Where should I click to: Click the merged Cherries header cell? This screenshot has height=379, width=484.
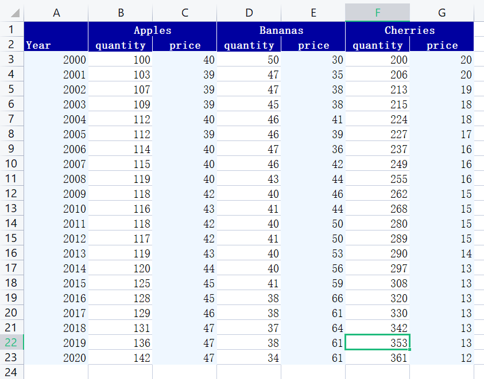[x=409, y=30]
